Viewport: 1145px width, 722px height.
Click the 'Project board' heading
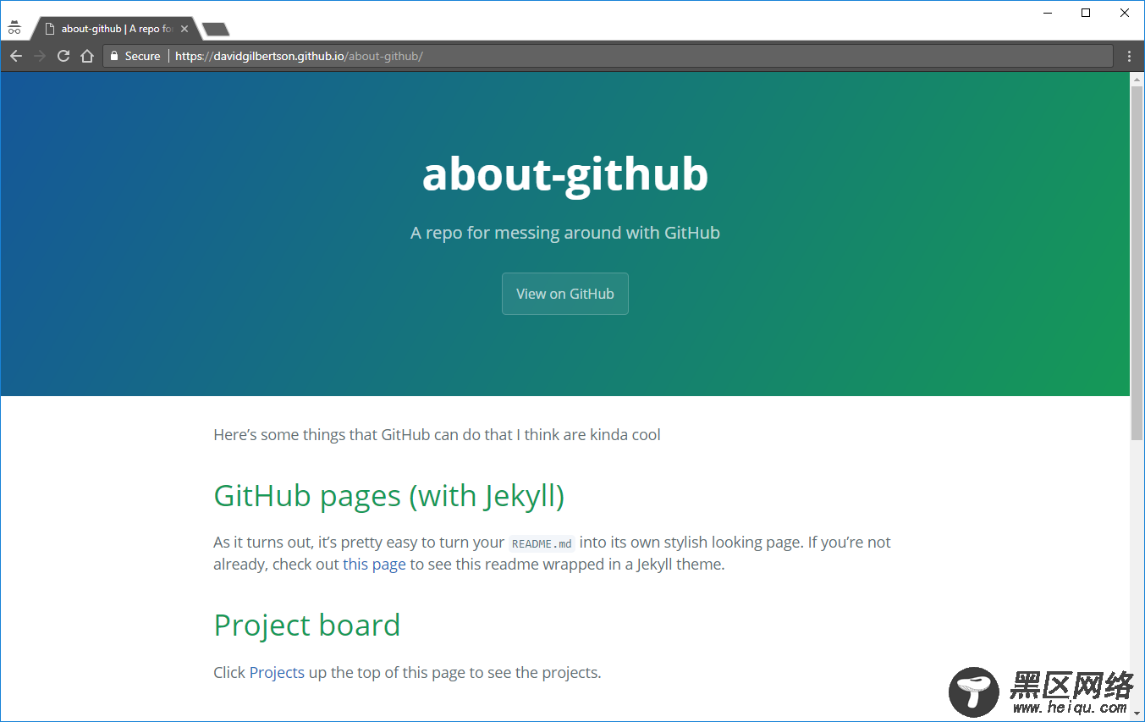307,626
